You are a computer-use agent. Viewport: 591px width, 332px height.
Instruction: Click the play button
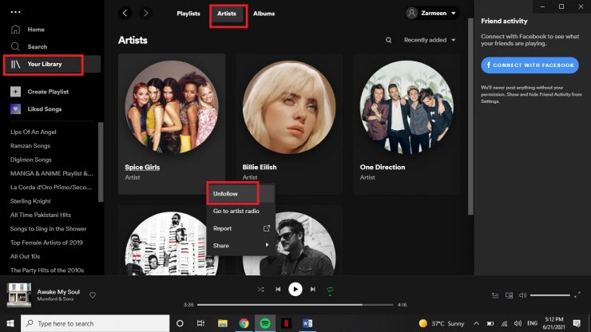click(295, 290)
